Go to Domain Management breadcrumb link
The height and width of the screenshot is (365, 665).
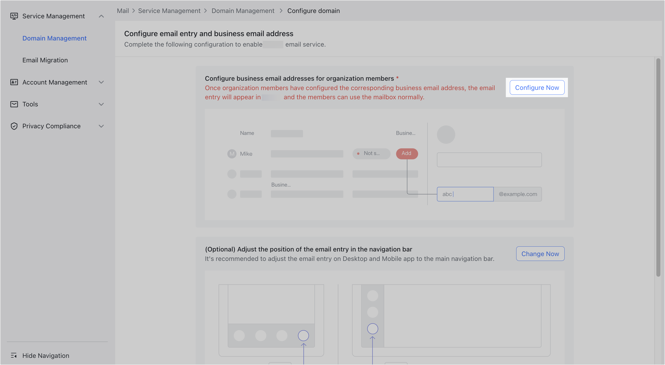243,11
